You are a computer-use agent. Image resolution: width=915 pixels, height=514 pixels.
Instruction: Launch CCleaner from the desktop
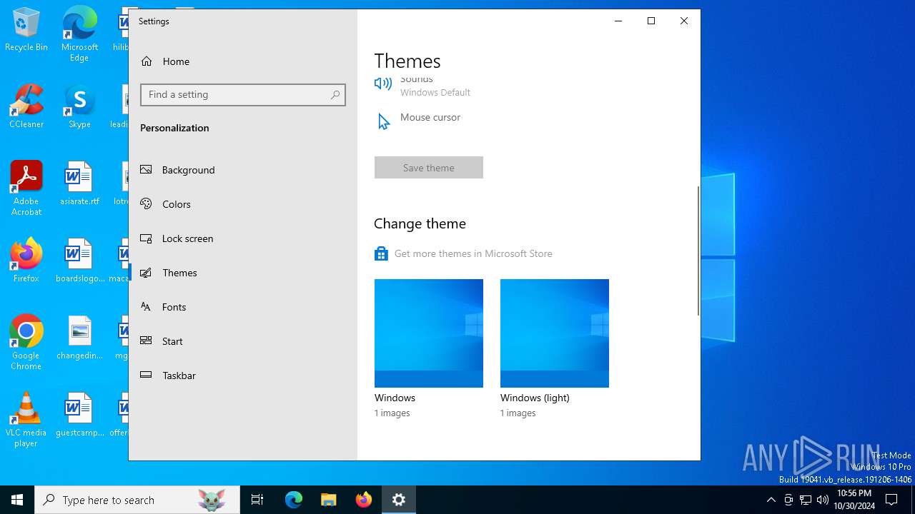[26, 107]
